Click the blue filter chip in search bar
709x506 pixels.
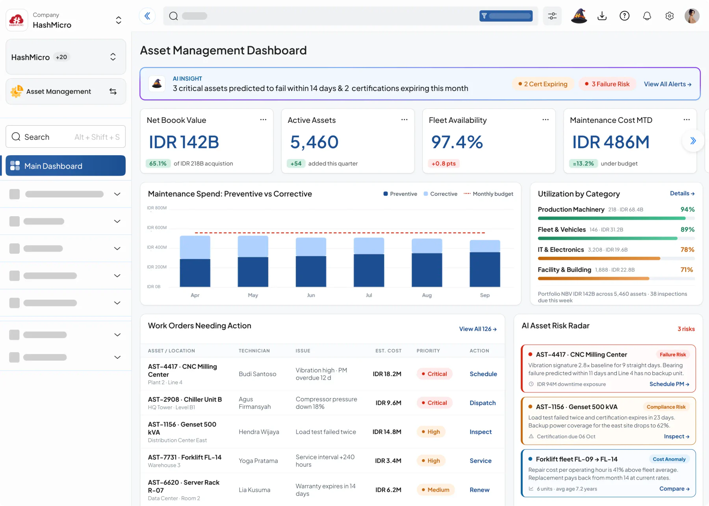click(x=506, y=16)
